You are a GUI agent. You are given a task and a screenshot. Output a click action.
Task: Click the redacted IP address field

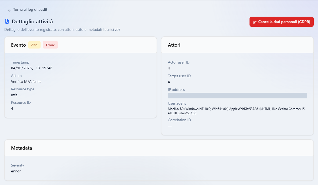tap(237, 95)
